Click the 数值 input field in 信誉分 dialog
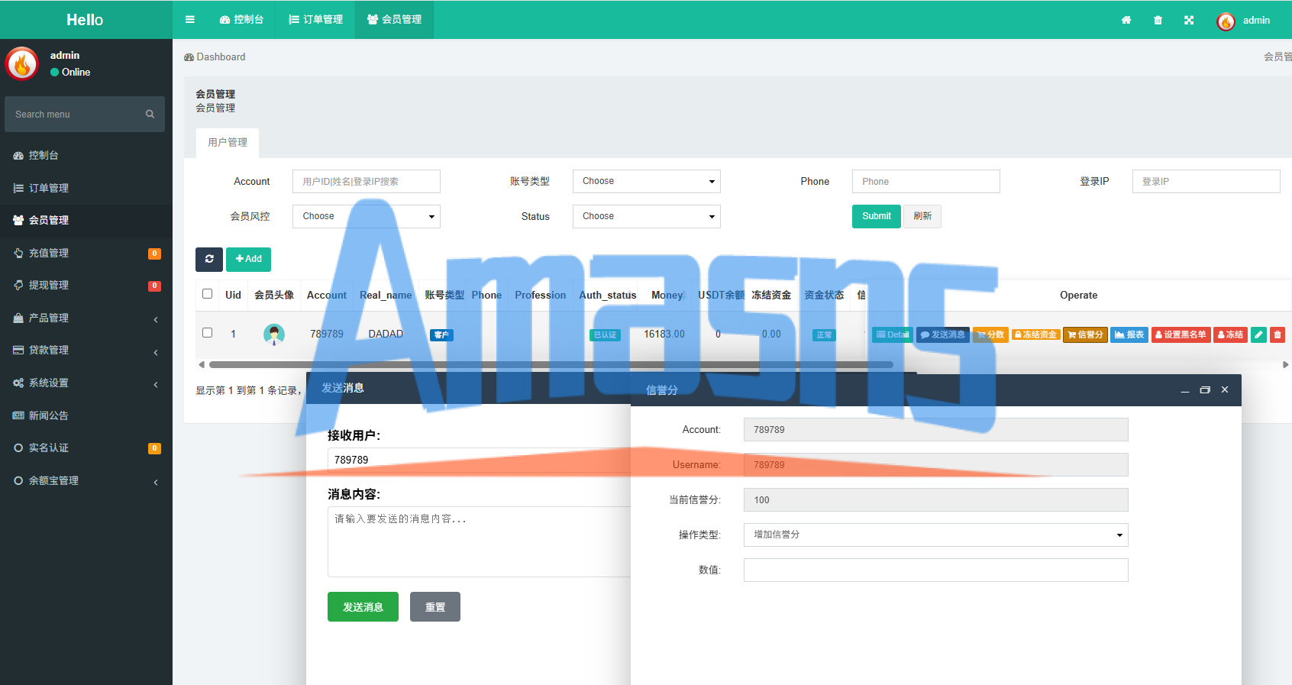Viewport: 1292px width, 685px height. (935, 570)
